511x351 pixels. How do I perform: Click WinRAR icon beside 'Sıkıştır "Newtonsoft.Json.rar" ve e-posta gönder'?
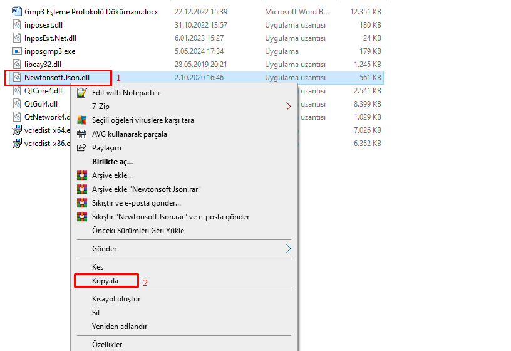point(82,217)
